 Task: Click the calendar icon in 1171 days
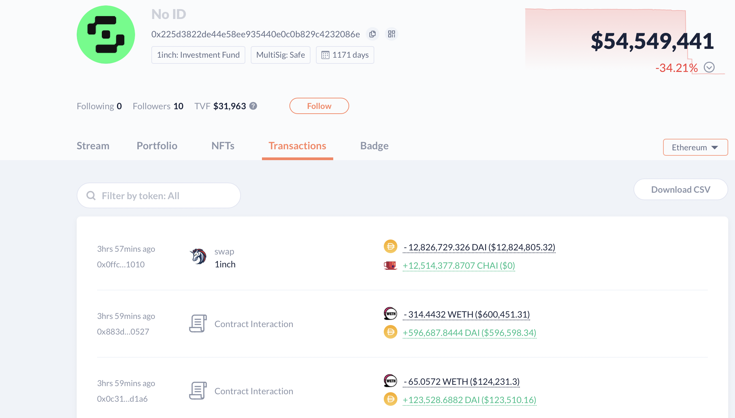point(325,55)
